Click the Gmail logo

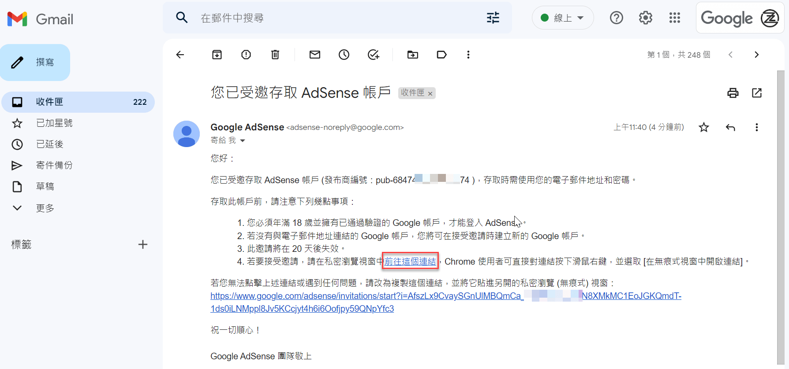tap(40, 19)
